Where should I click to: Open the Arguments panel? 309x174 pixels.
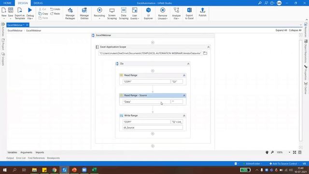click(26, 152)
